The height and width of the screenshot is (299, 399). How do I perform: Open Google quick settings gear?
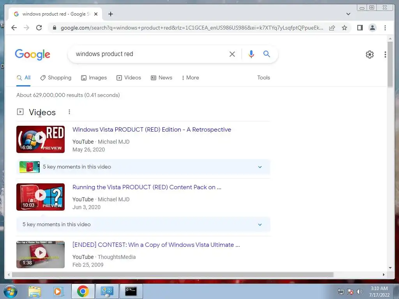(x=369, y=55)
